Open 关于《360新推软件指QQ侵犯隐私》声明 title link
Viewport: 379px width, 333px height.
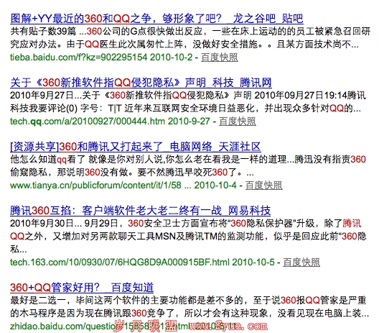(x=141, y=83)
